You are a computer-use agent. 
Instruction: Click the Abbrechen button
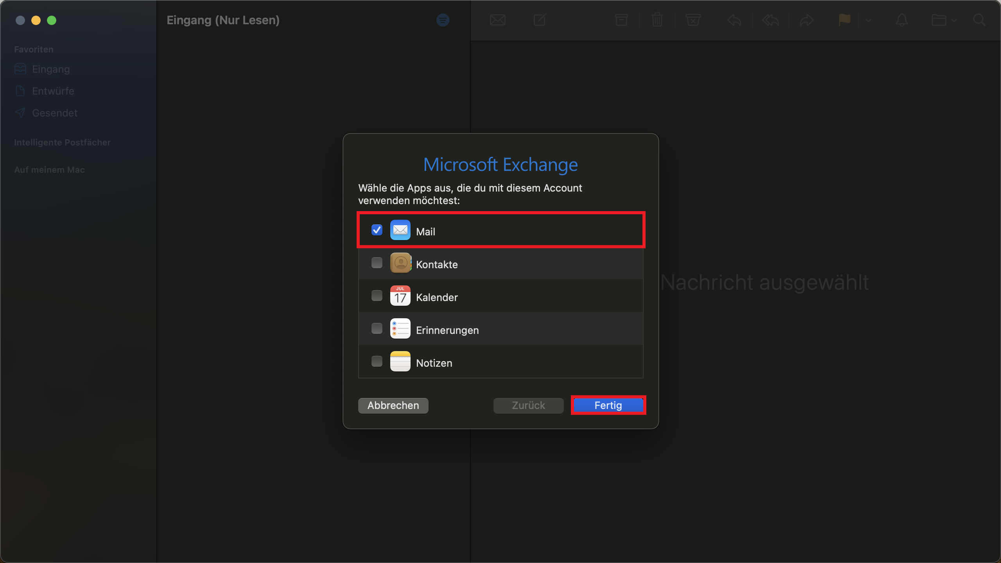(x=393, y=405)
